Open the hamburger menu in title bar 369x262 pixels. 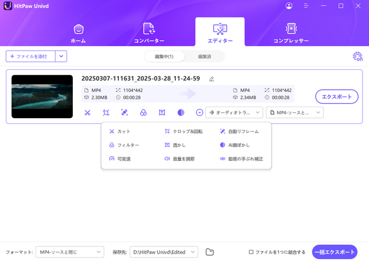pyautogui.click(x=306, y=6)
